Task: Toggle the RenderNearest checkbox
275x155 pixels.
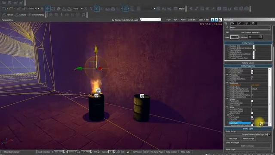Action: 254,56
